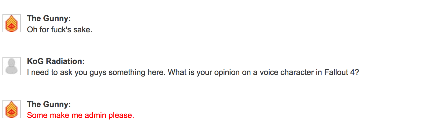
Task: Select The Gunny username above the red text
Action: [x=49, y=105]
